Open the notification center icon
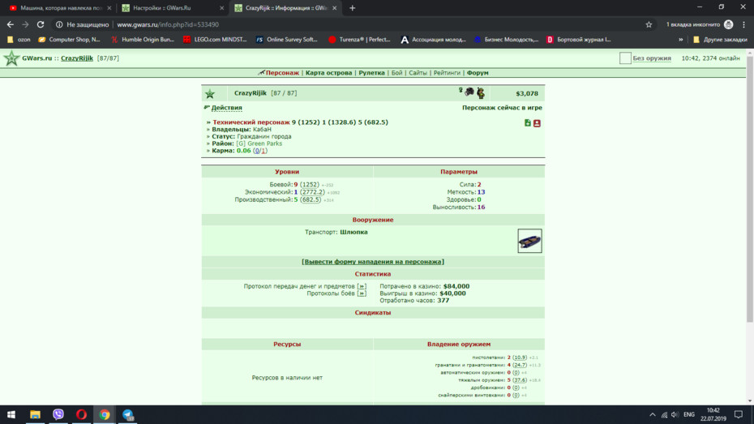Image resolution: width=754 pixels, height=424 pixels. pos(739,414)
